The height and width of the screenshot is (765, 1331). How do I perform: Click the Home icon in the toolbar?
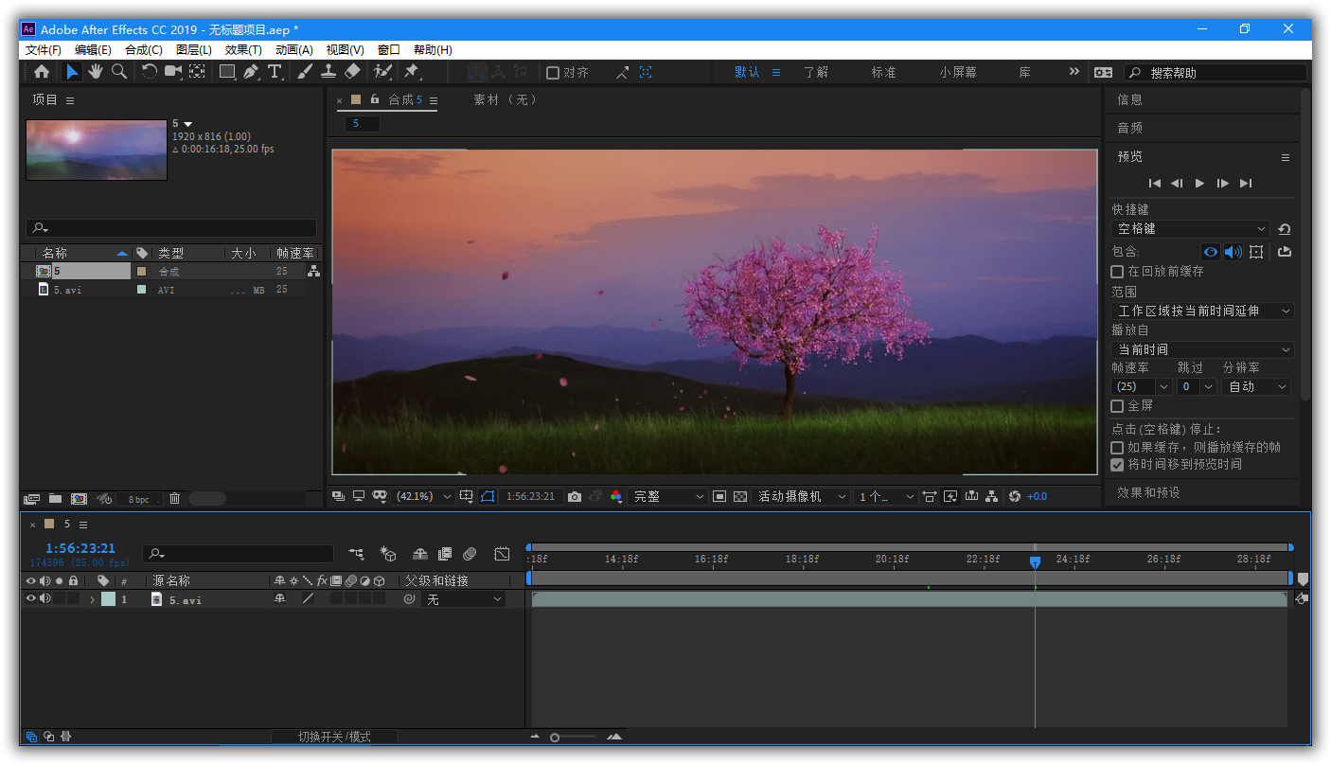42,72
